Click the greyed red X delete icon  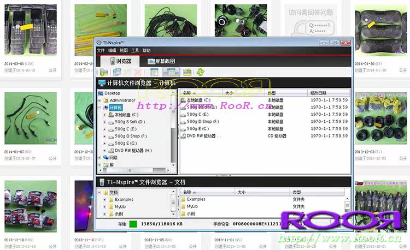pos(138,72)
